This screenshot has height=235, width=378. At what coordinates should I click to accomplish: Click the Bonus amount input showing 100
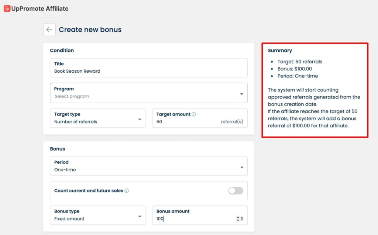tap(192, 219)
